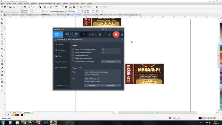Toggle checkbox beside Монитор 1 capture area
This screenshot has width=222, height=125.
coord(55,40)
